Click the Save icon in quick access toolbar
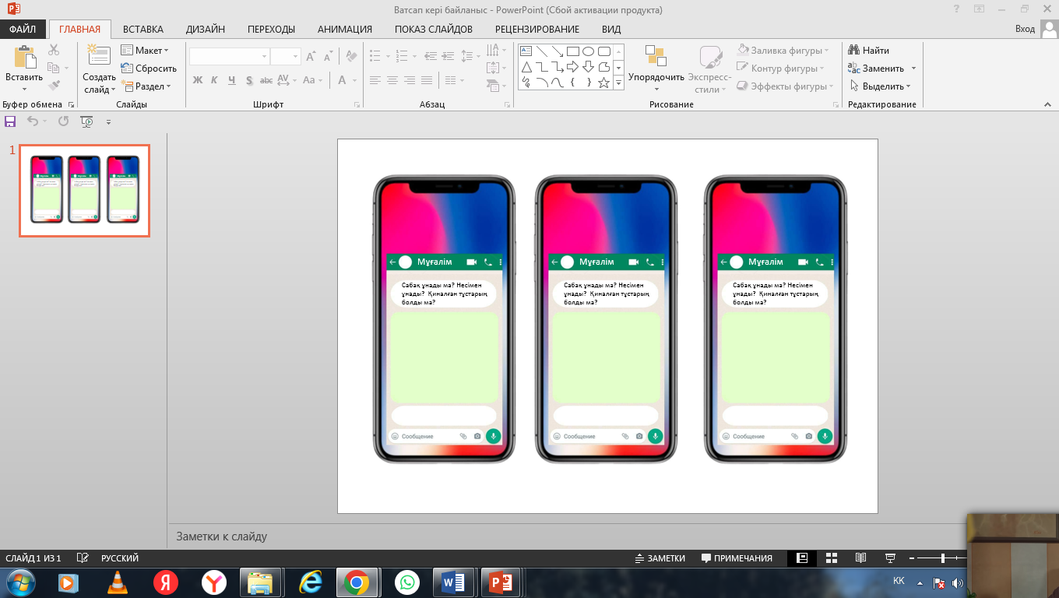This screenshot has width=1059, height=598. point(10,121)
